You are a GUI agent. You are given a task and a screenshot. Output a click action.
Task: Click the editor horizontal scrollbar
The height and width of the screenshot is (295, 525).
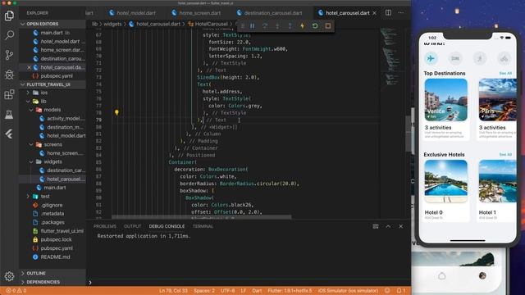click(201, 217)
